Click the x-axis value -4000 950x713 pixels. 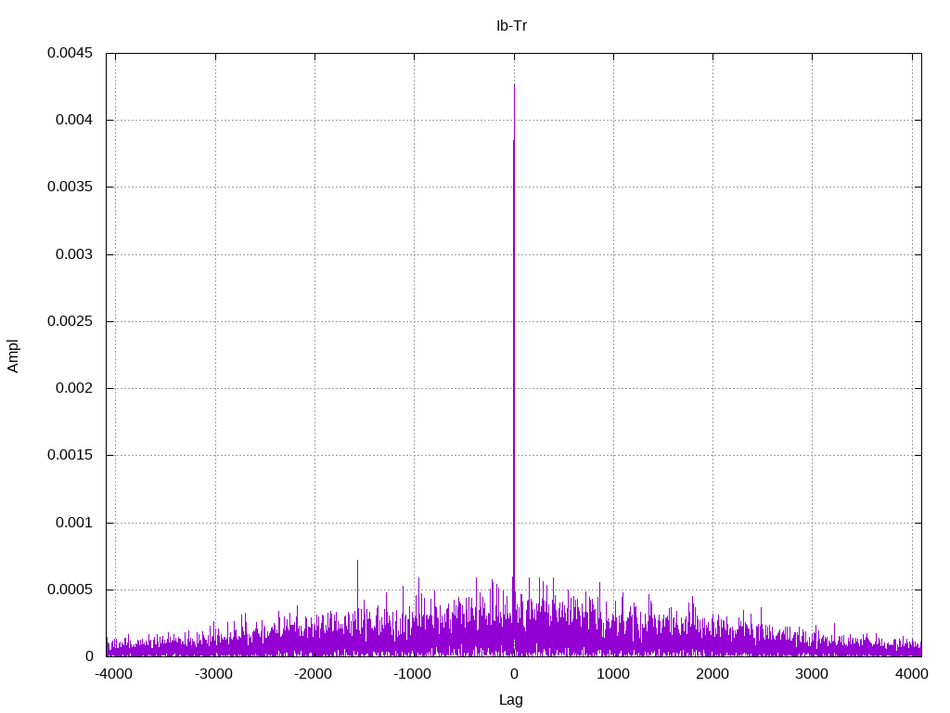(113, 674)
